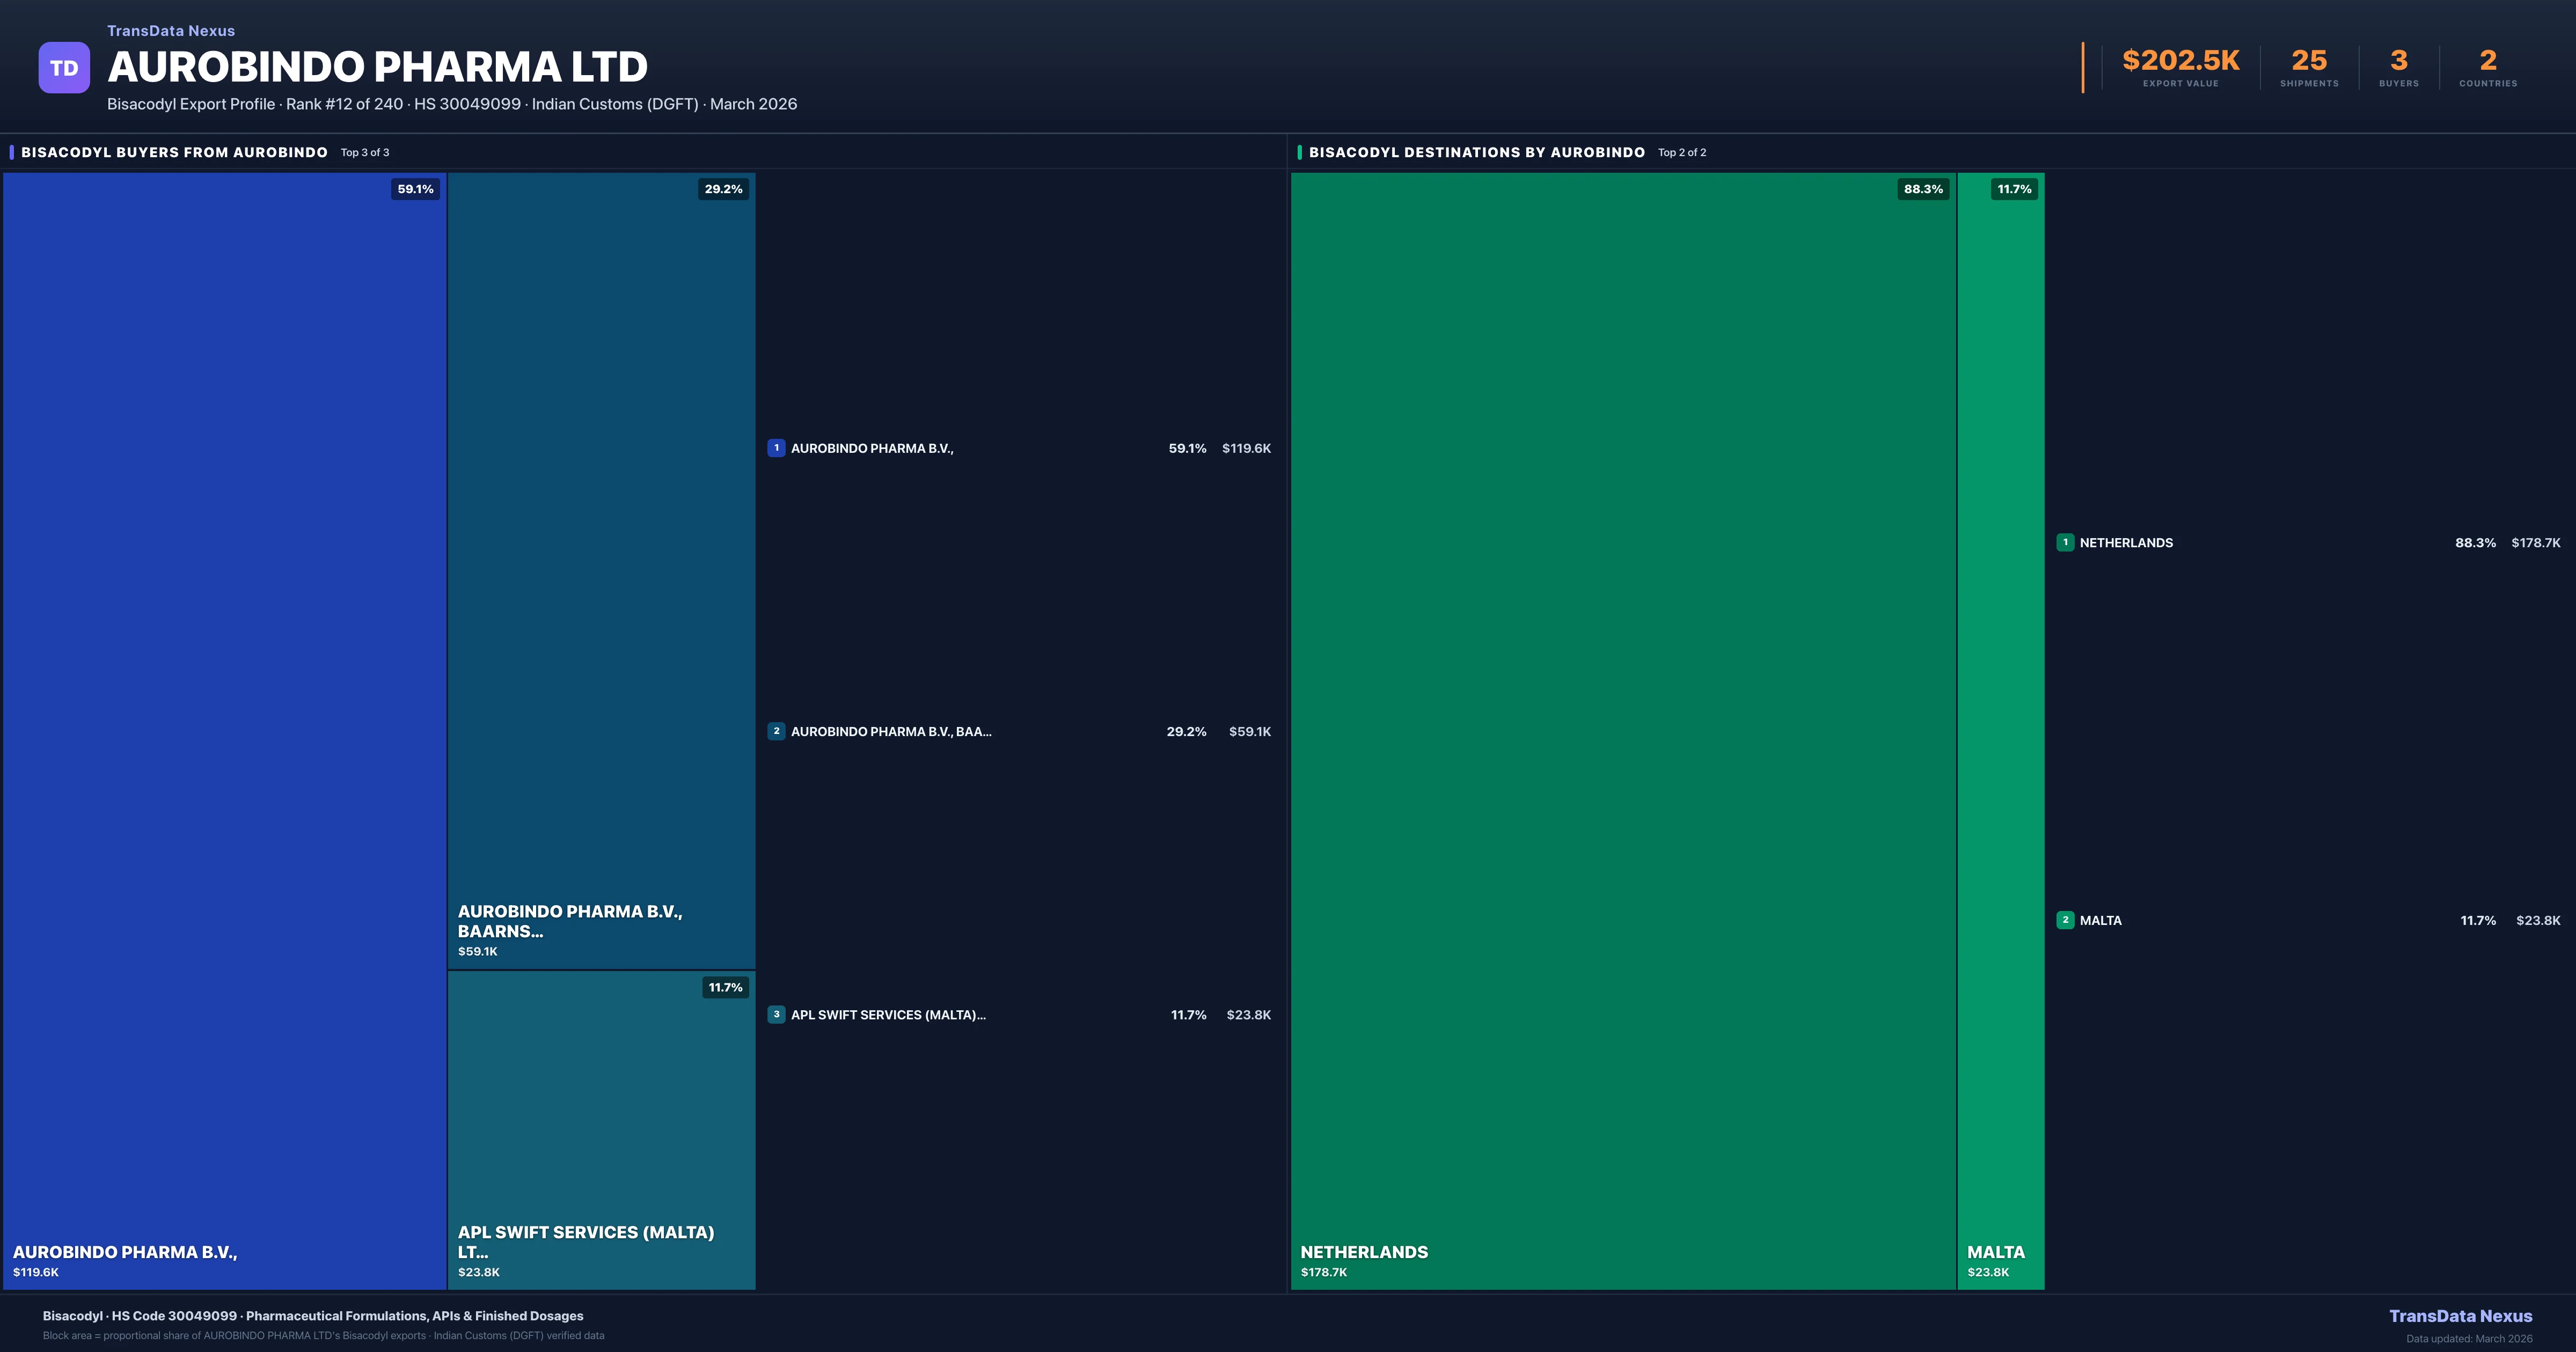Image resolution: width=2576 pixels, height=1352 pixels.
Task: Select the numbered badge for AUROBINDO PHARMA B.V.
Action: [x=777, y=448]
